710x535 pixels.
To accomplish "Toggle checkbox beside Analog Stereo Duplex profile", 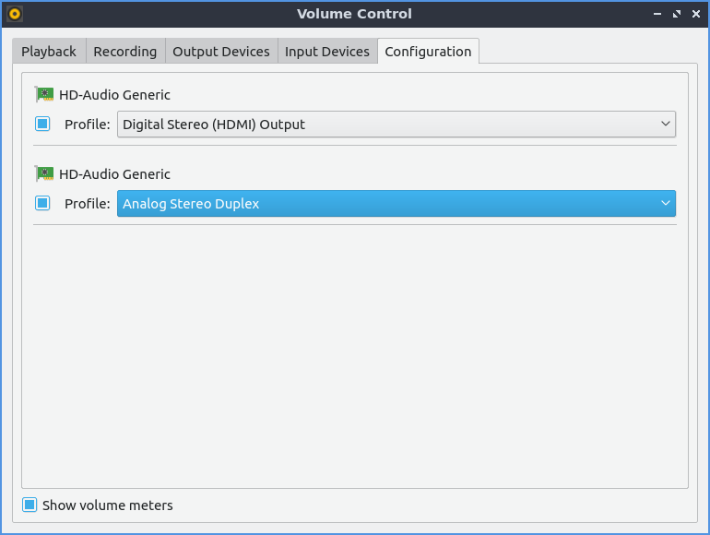I will (42, 203).
